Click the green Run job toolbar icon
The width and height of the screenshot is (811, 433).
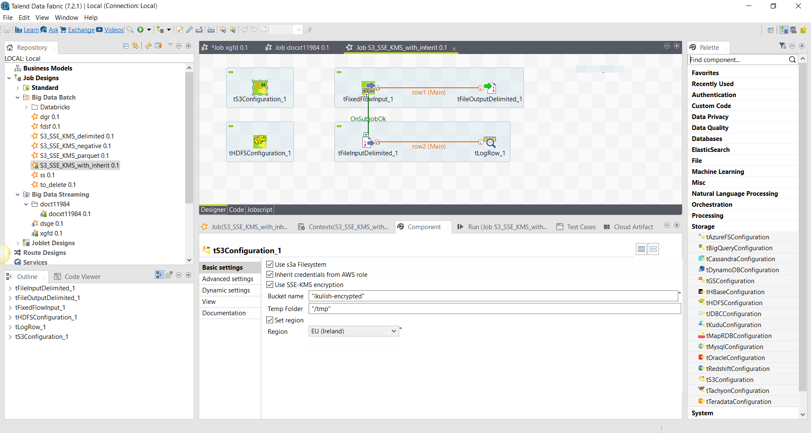140,30
